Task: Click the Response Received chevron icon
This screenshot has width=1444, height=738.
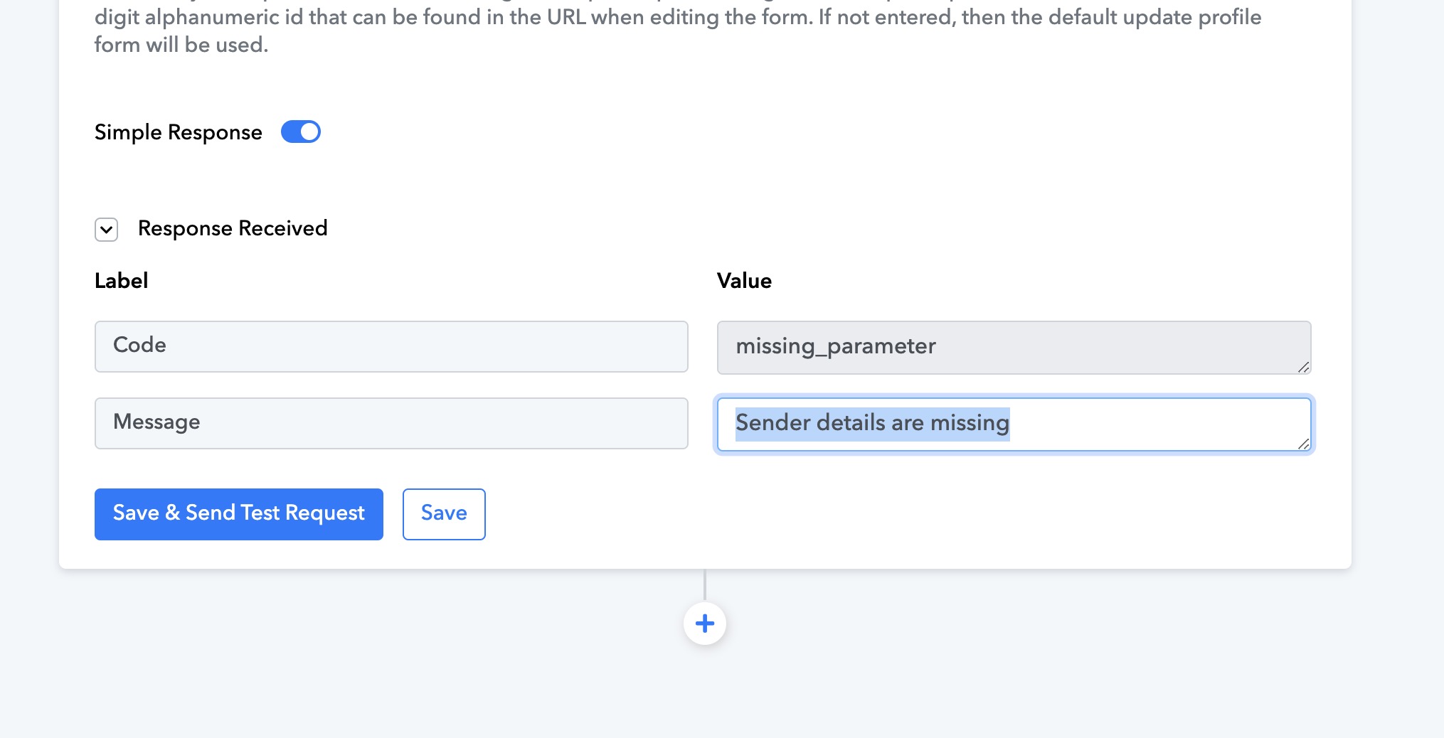Action: (106, 230)
